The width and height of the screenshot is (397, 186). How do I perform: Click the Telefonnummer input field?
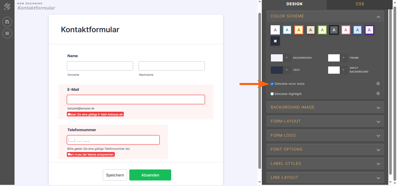113,140
